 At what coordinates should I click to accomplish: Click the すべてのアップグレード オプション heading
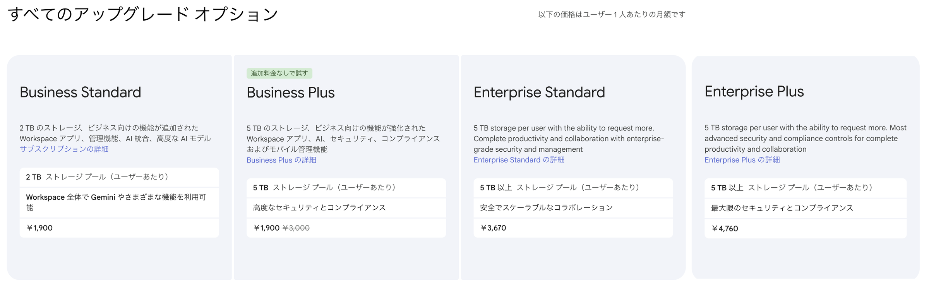(143, 14)
